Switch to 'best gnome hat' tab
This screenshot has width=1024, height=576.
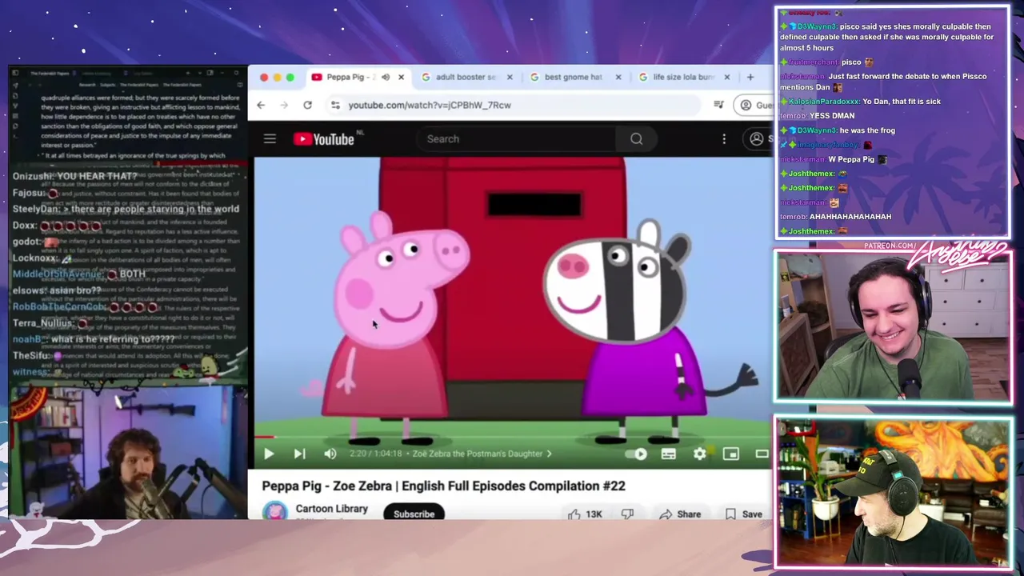pyautogui.click(x=573, y=77)
